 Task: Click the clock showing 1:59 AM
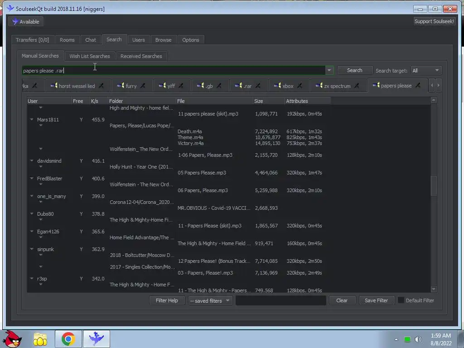[x=441, y=336]
